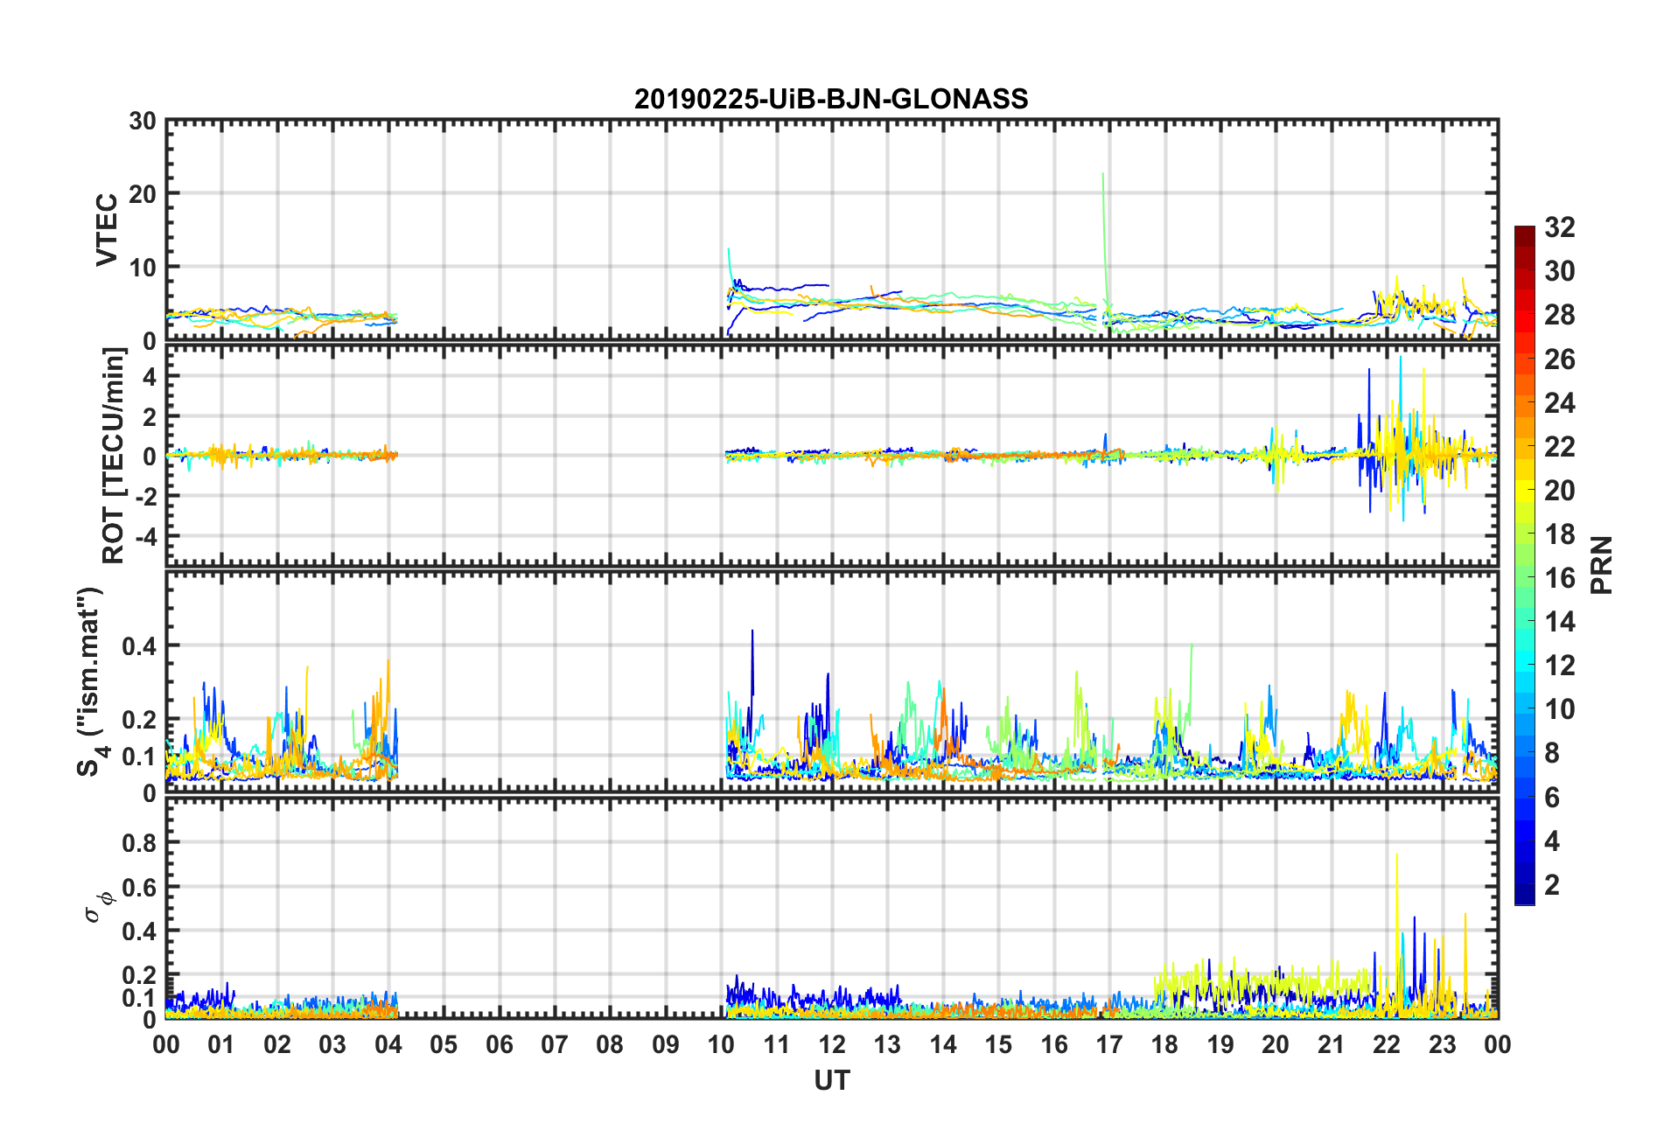Select hour tick 10 on UT axis
The image size is (1664, 1130).
pyautogui.click(x=721, y=1044)
